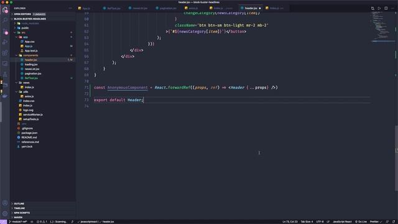Click the editor vertical scrollbar
This screenshot has width=398, height=224.
pos(396,157)
